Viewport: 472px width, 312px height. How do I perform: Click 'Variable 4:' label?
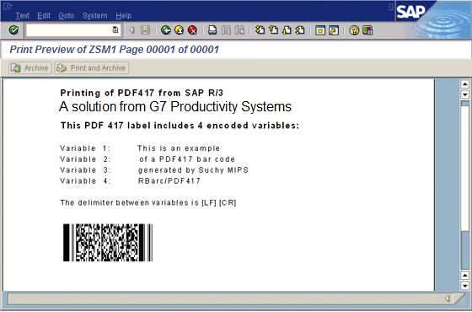[85, 181]
